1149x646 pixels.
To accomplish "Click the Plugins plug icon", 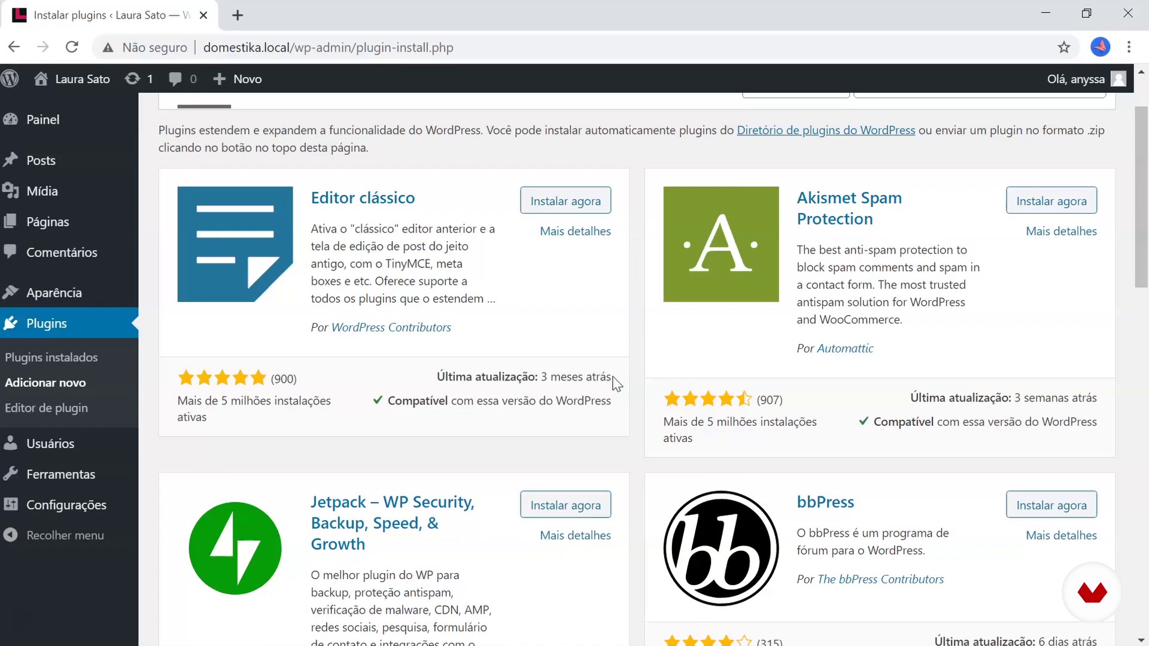I will (10, 323).
